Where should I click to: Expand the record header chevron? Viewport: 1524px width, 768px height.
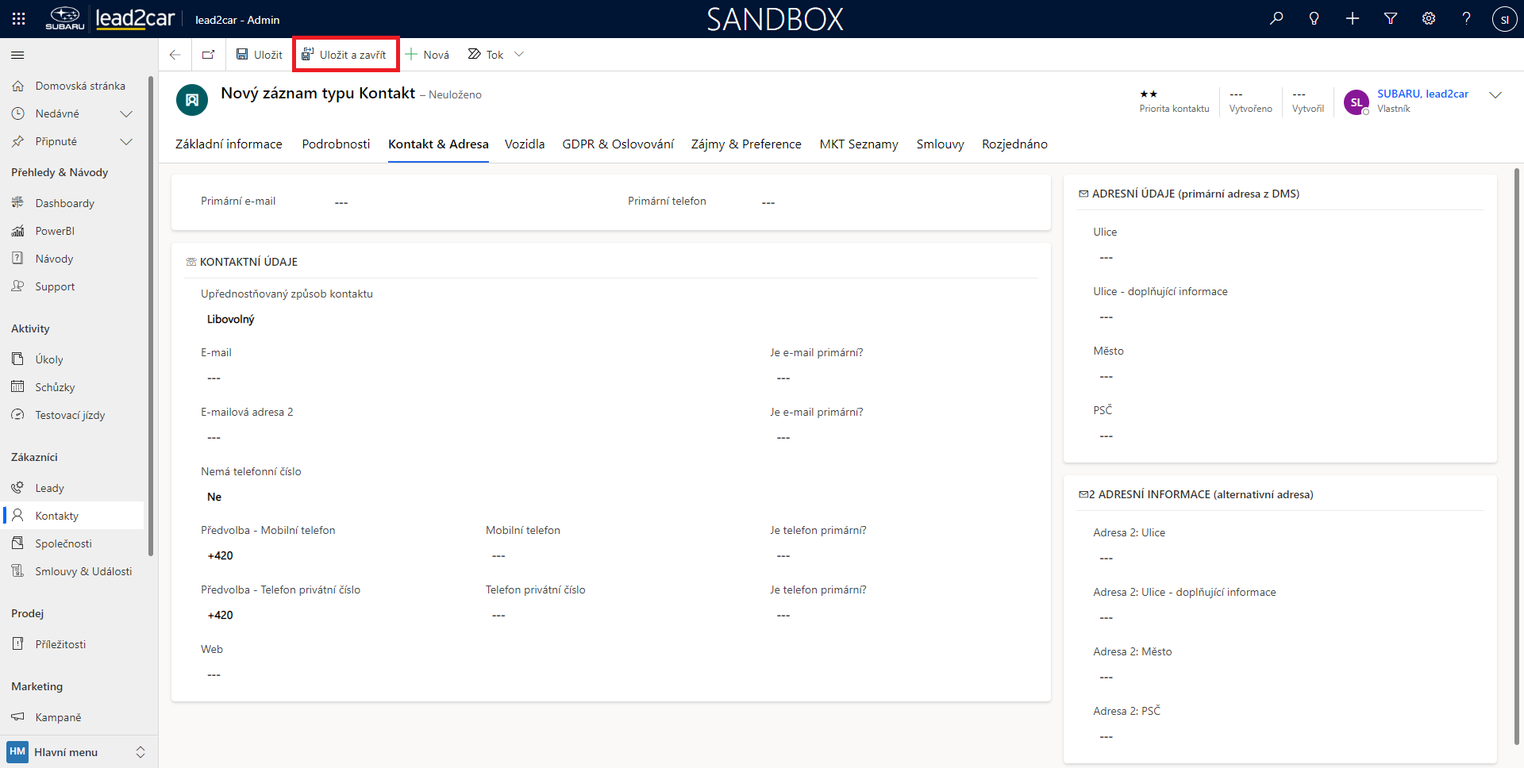click(x=1495, y=95)
